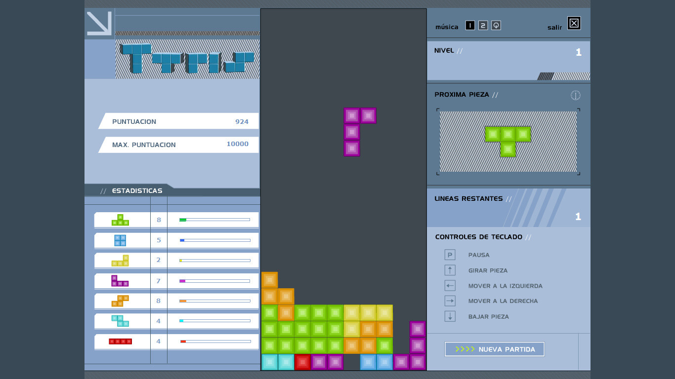Click the red line piece statistics icon

pos(121,341)
